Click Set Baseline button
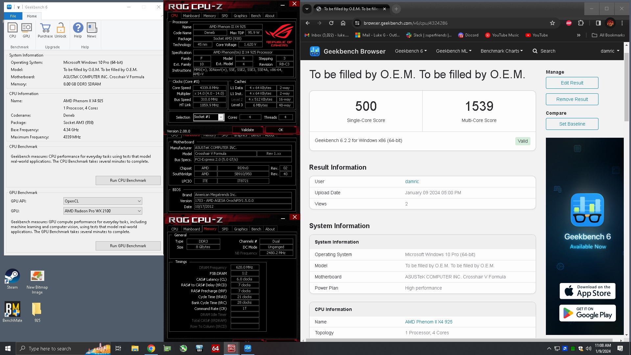 pyautogui.click(x=572, y=124)
